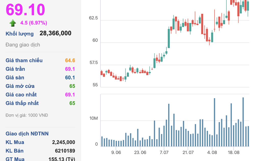Click the 18.08 date on the chart axis
This screenshot has width=268, height=161.
(x=234, y=152)
